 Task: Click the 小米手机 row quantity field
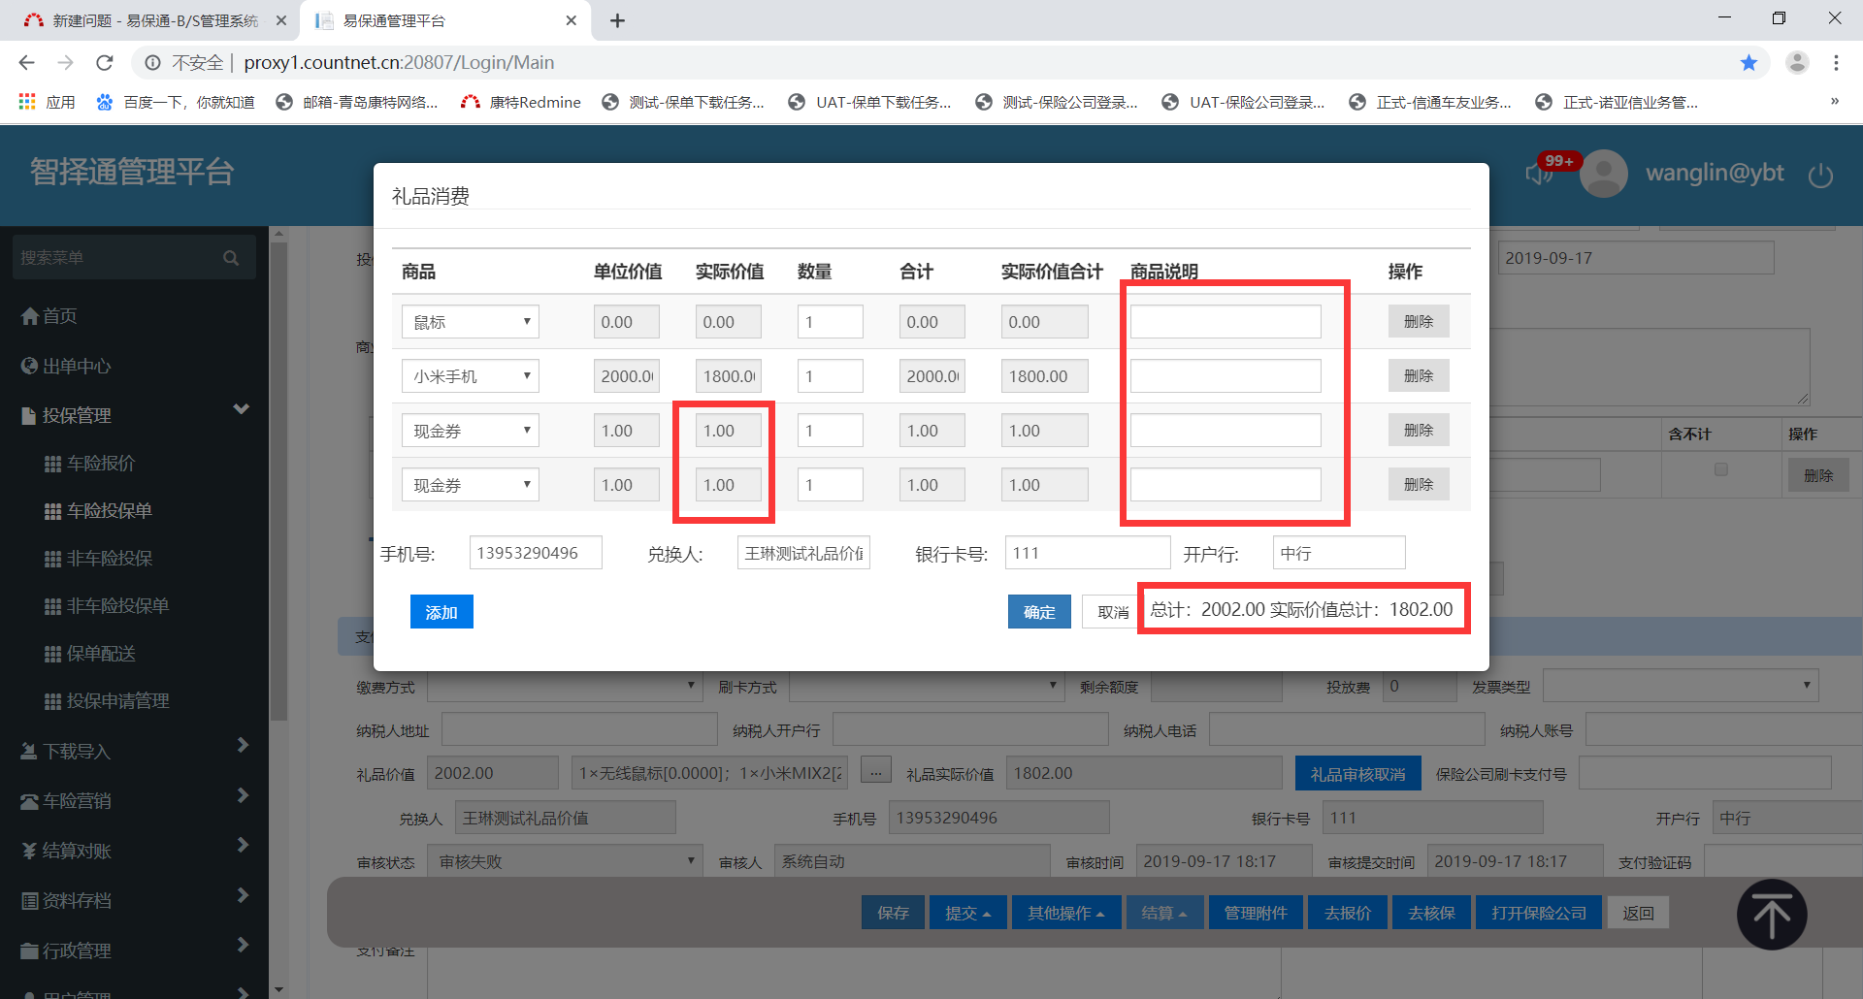coord(831,376)
